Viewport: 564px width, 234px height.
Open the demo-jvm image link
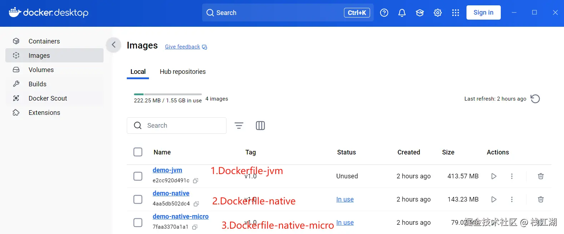point(167,170)
